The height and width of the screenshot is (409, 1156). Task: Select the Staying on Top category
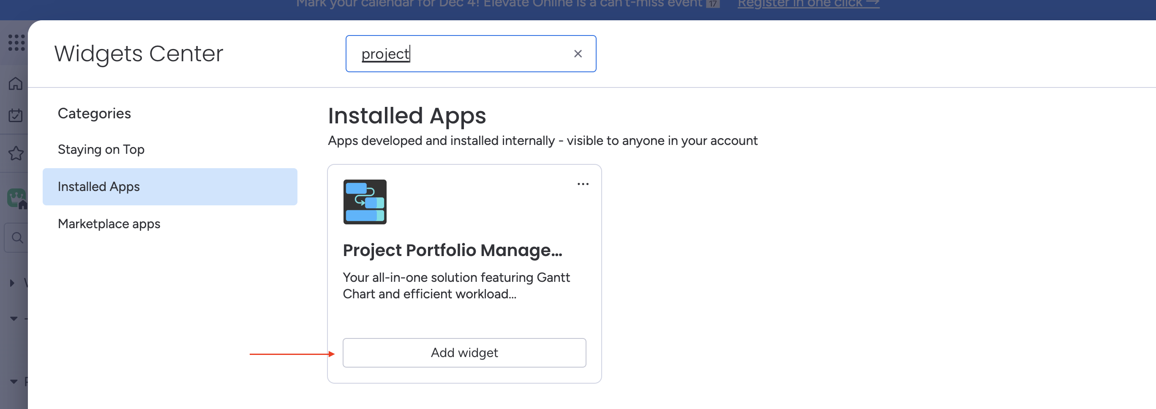101,150
